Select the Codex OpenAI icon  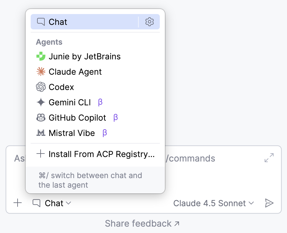pos(41,87)
